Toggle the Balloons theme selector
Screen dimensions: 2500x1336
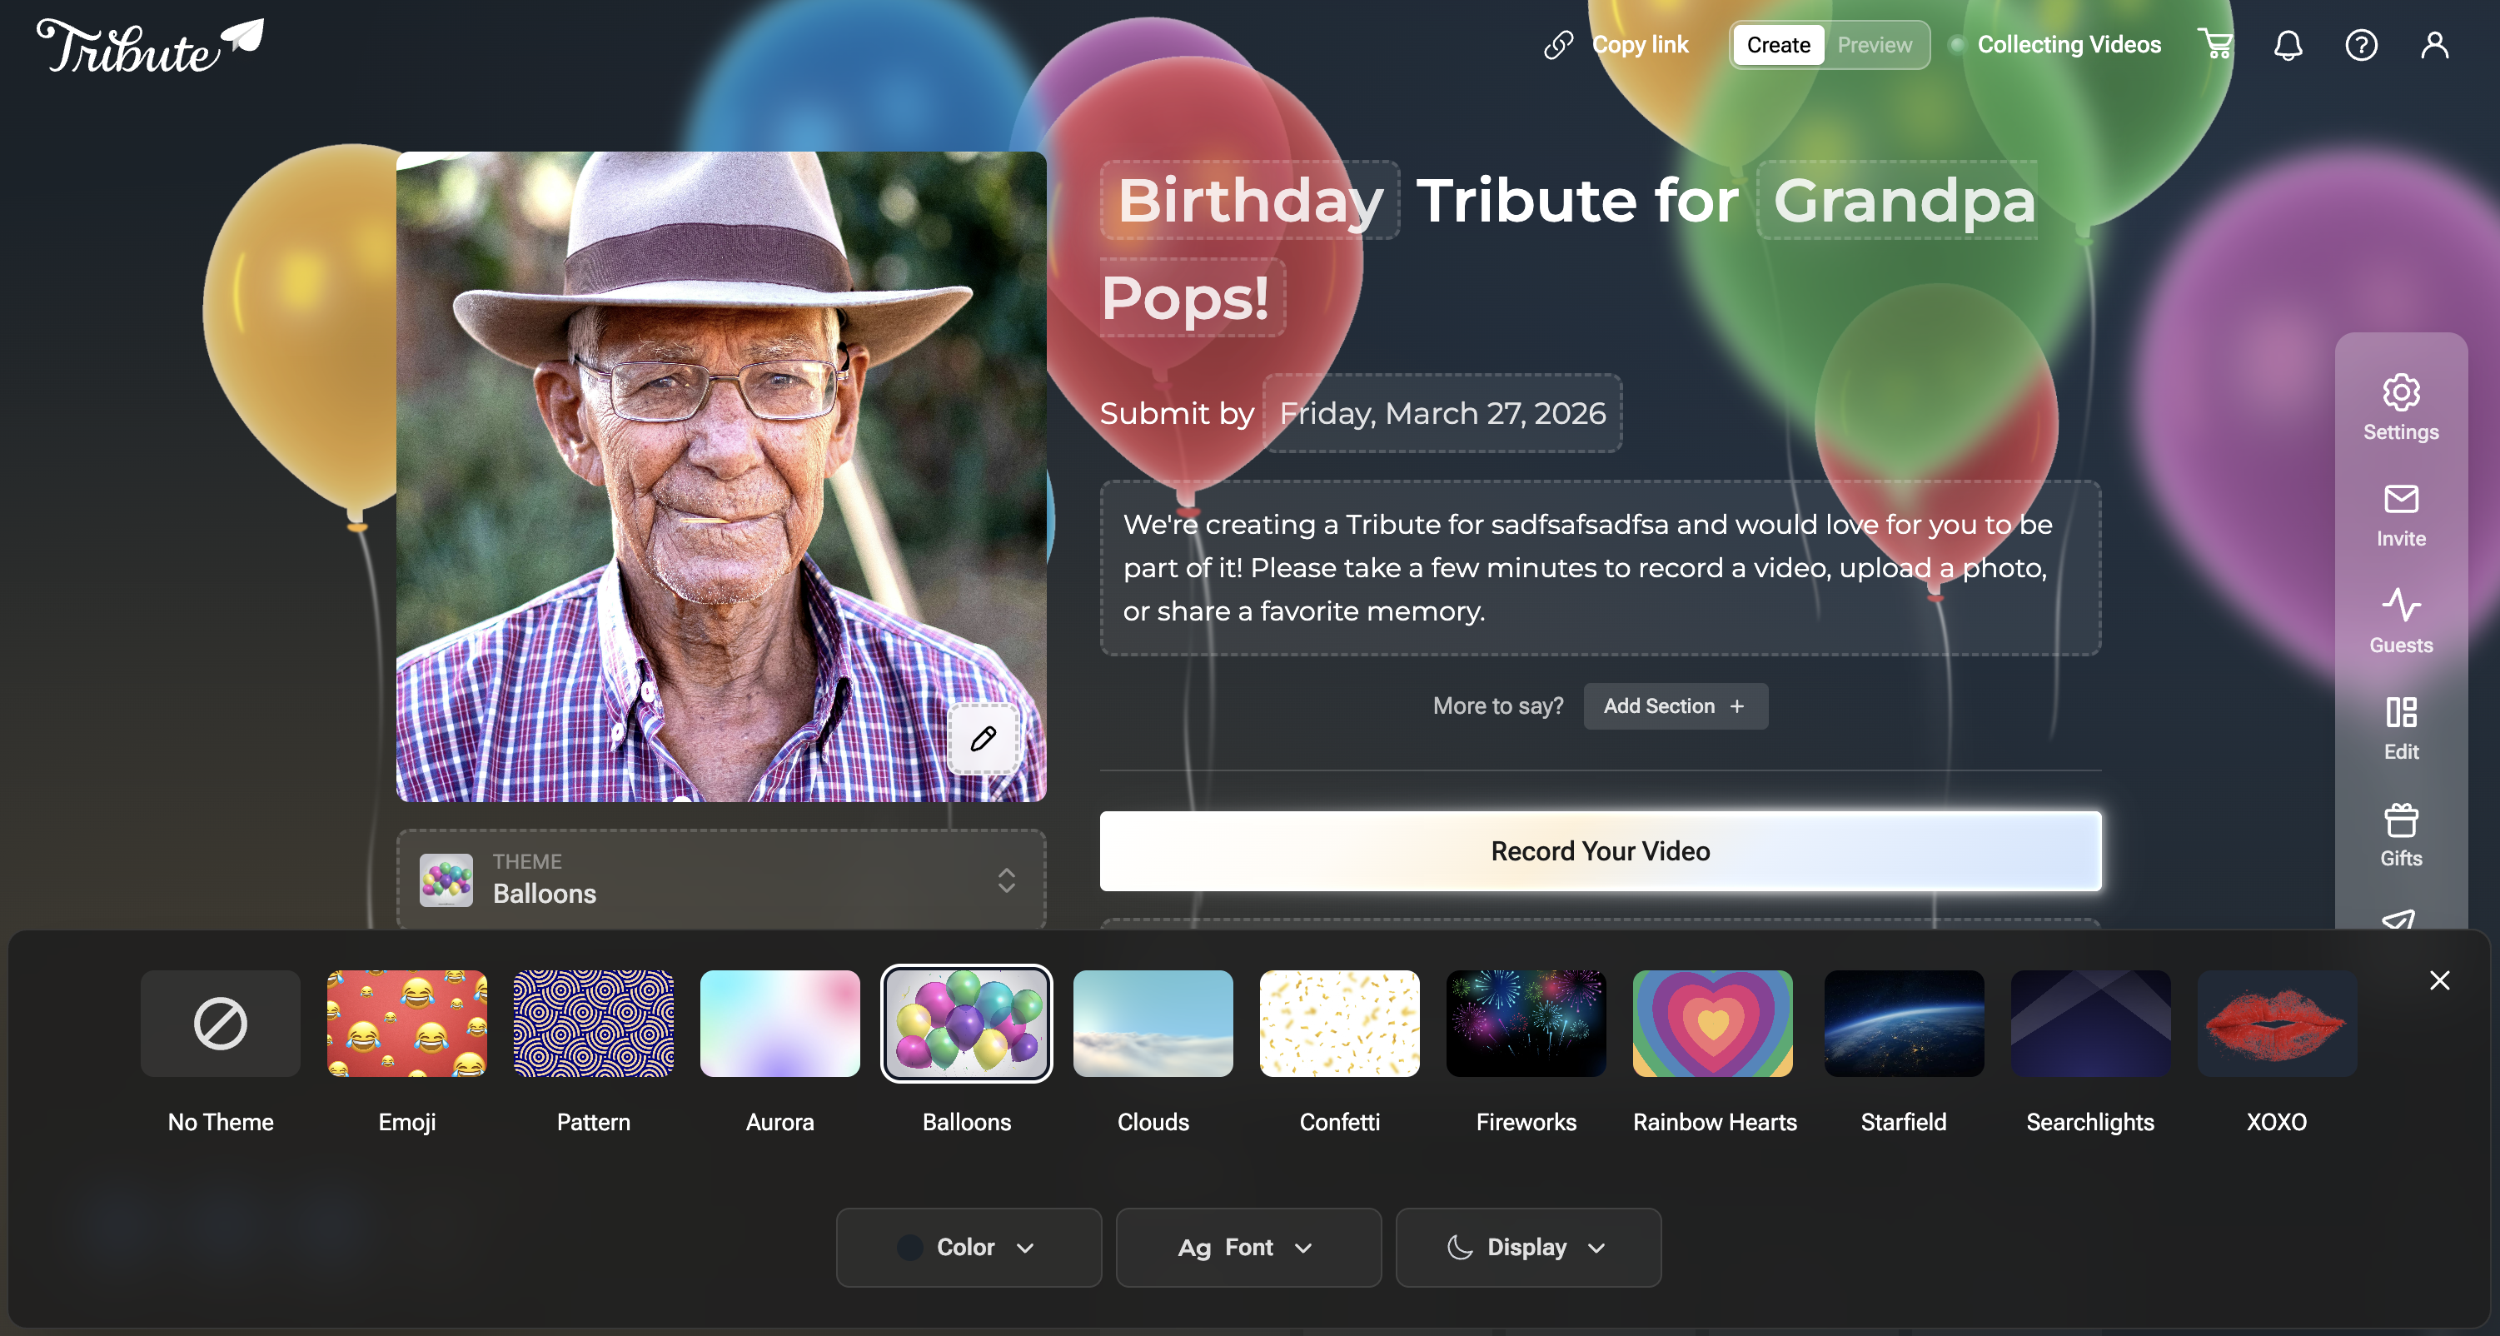tap(720, 879)
